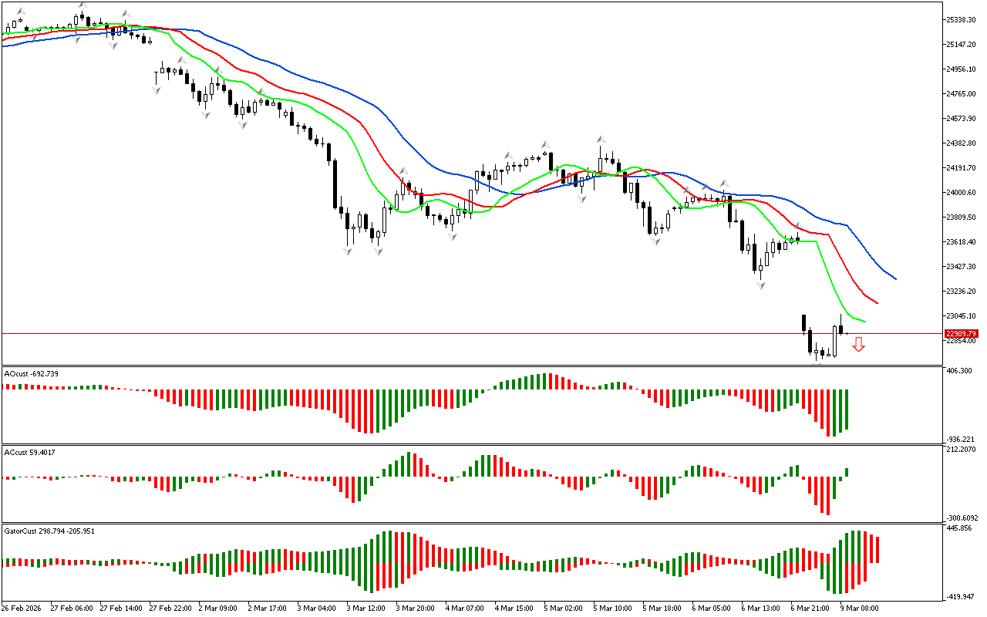Click the GatorCust 298.794 -205.951 label
987x617 pixels.
coord(49,531)
